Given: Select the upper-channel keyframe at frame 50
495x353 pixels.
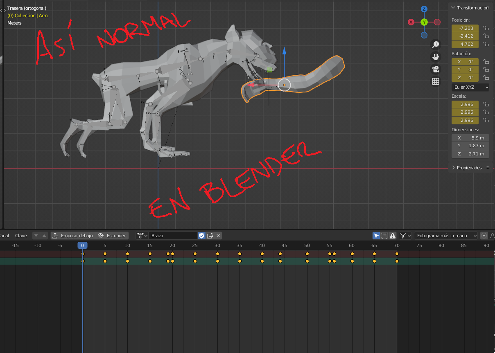Looking at the screenshot, I should coord(307,254).
